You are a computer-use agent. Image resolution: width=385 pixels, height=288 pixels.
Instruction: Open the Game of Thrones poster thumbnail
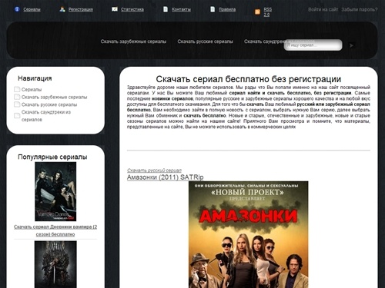pyautogui.click(x=55, y=264)
